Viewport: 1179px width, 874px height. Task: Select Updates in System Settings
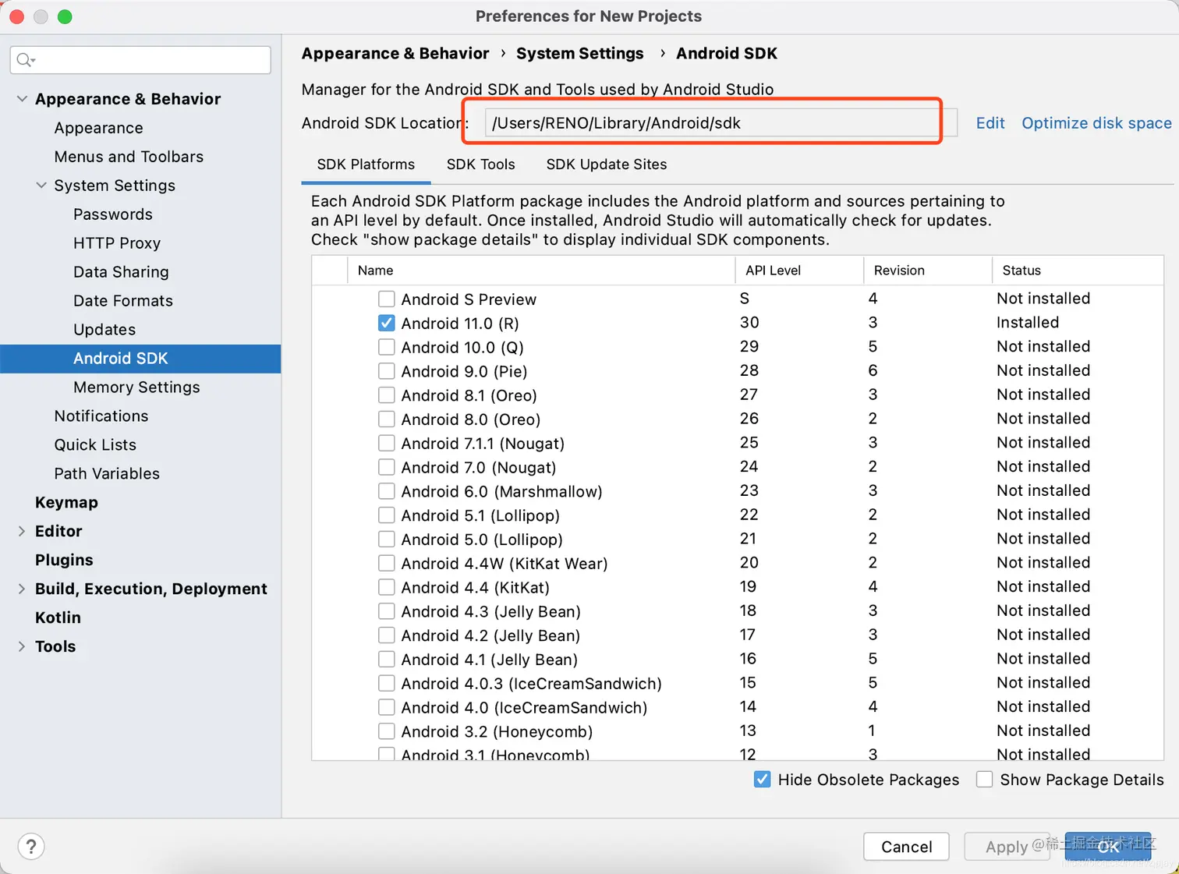click(x=104, y=330)
